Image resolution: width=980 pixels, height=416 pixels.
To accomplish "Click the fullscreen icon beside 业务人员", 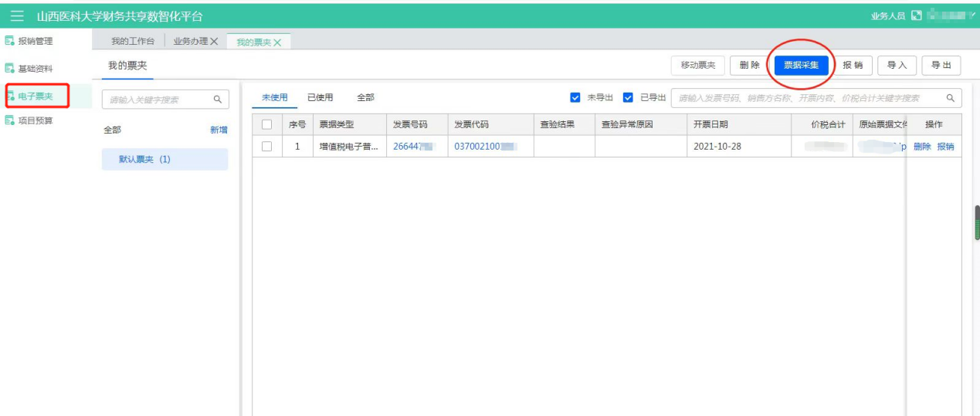I will pos(917,16).
